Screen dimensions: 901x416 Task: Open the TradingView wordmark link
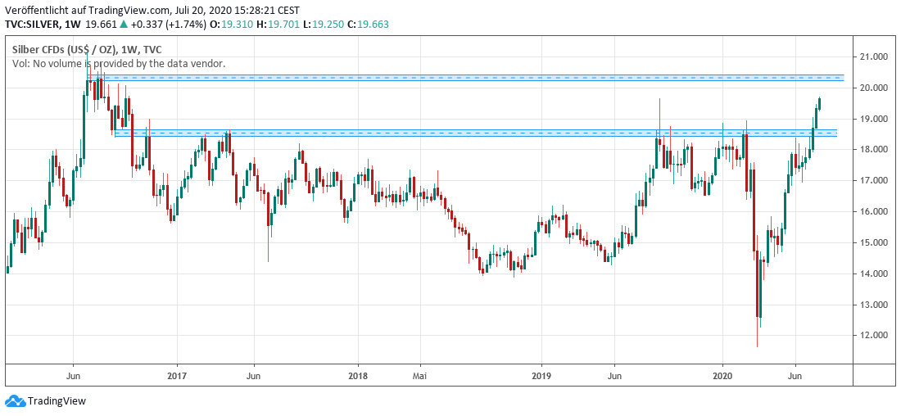[57, 401]
